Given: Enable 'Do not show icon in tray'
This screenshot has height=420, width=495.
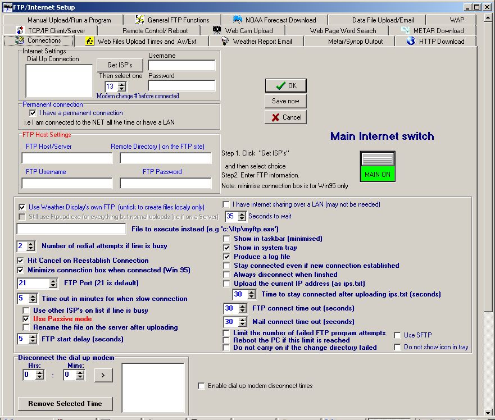Looking at the screenshot, I should click(x=397, y=347).
